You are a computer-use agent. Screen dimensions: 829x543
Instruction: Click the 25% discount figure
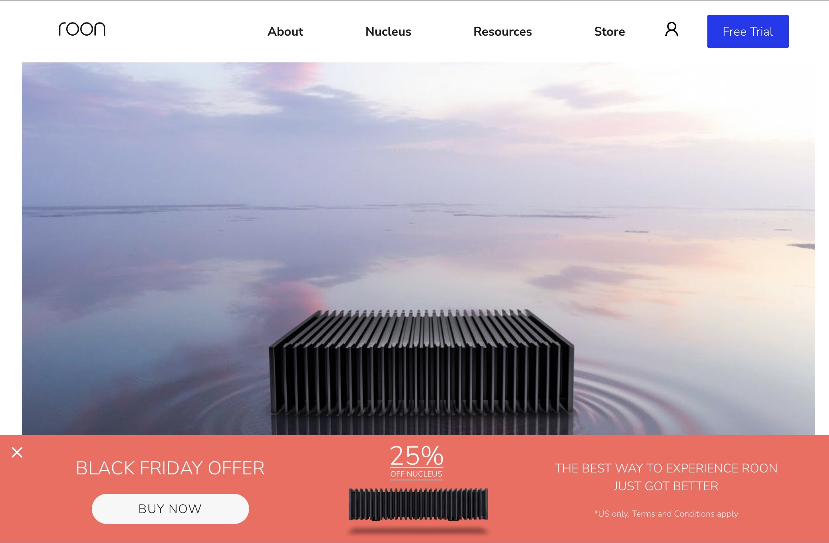(416, 455)
